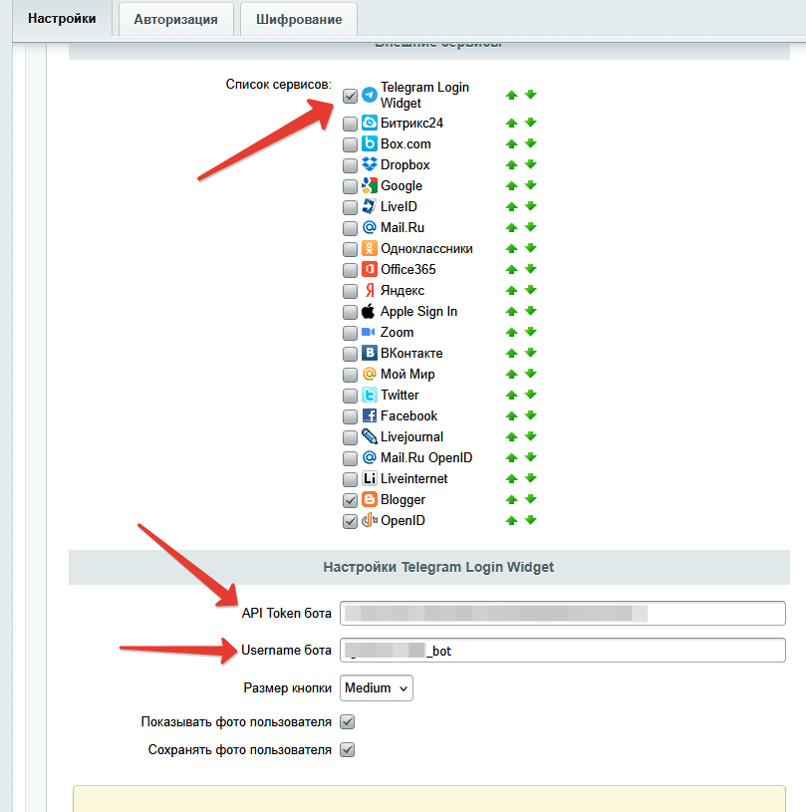Click the Livejournal service label
This screenshot has height=812, width=806.
(411, 436)
